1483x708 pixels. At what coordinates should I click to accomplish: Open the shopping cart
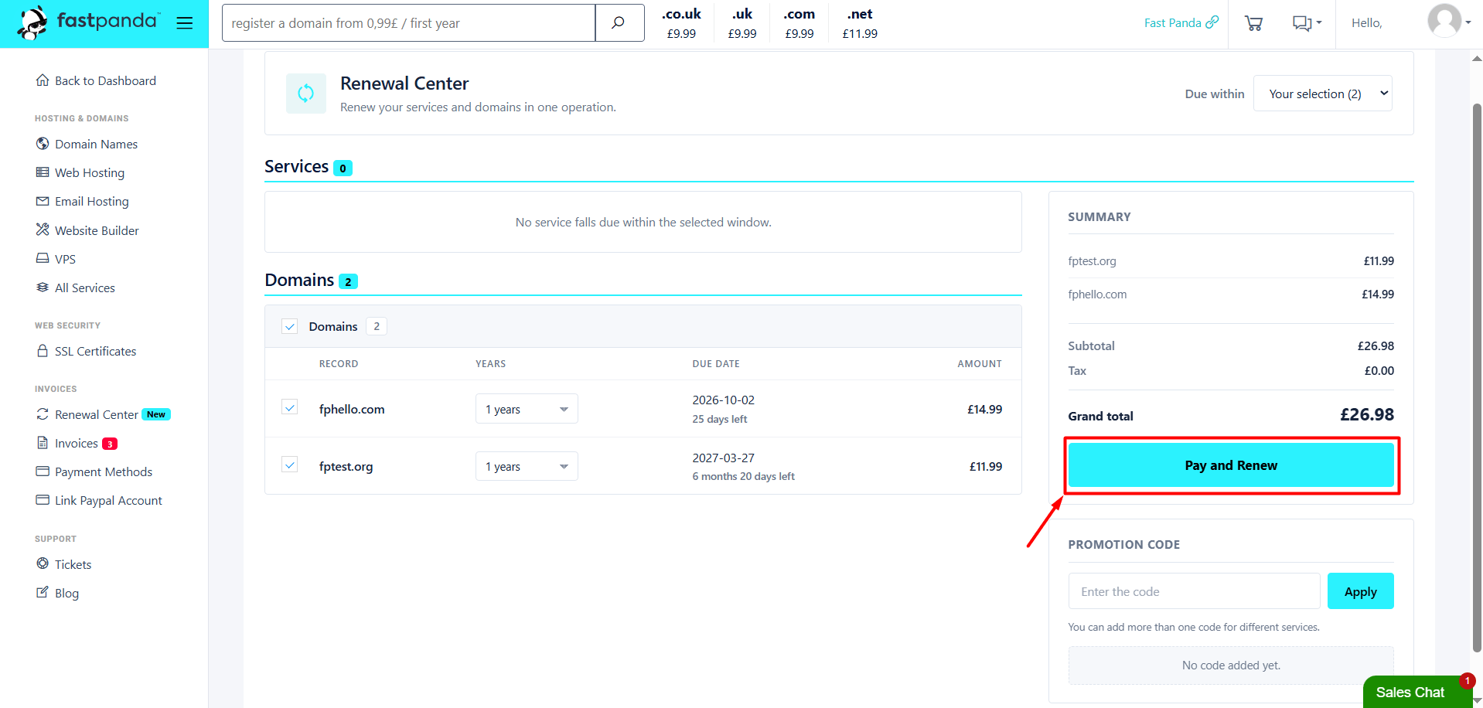click(1253, 23)
